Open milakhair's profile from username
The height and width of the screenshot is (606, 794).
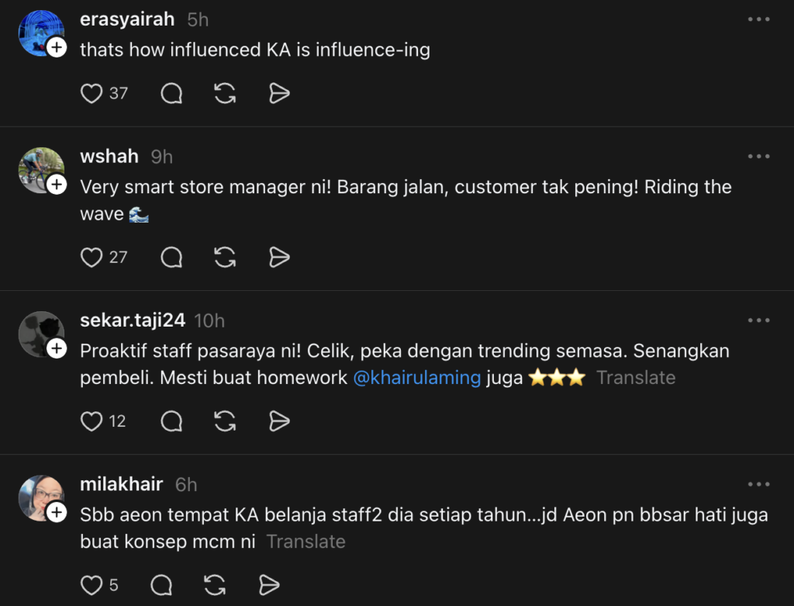click(x=122, y=484)
